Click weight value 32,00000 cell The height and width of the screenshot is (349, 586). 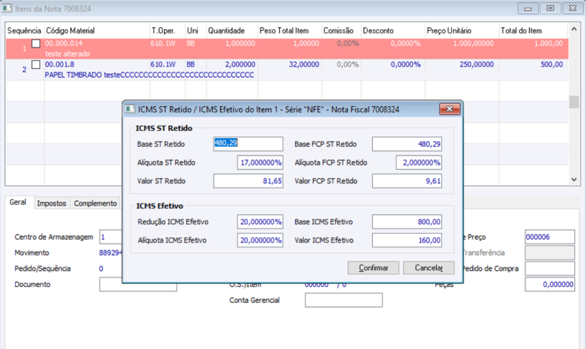[304, 64]
